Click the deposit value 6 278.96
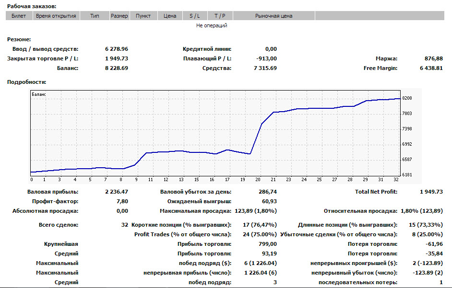 tap(117, 49)
